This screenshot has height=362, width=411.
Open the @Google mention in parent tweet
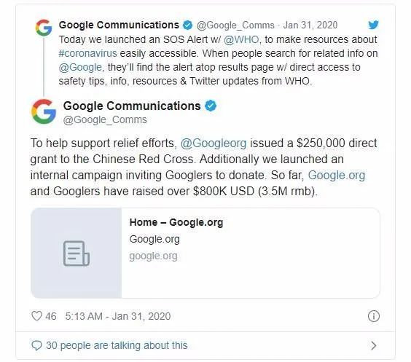coord(80,67)
